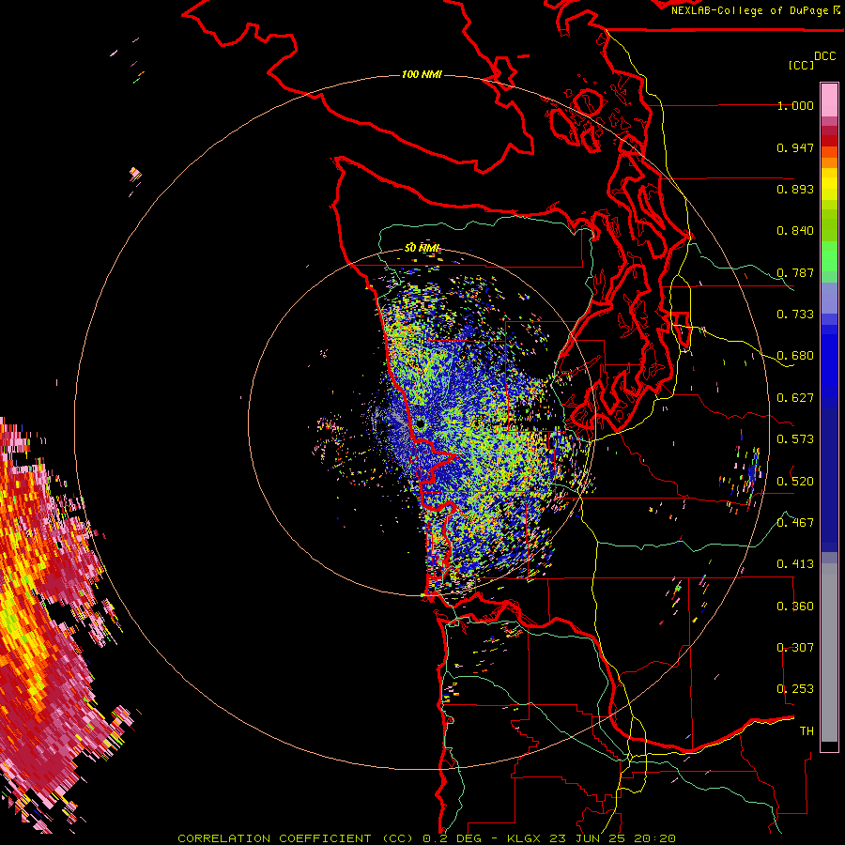Click the 0.680 legend value
The width and height of the screenshot is (845, 845).
(x=795, y=356)
